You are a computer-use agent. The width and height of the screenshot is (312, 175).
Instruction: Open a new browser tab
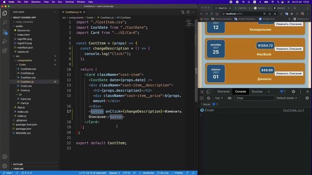point(294,8)
